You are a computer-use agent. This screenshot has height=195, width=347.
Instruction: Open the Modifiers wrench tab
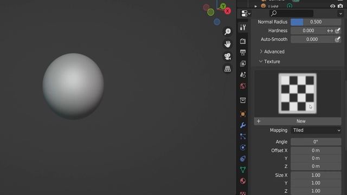tap(243, 125)
